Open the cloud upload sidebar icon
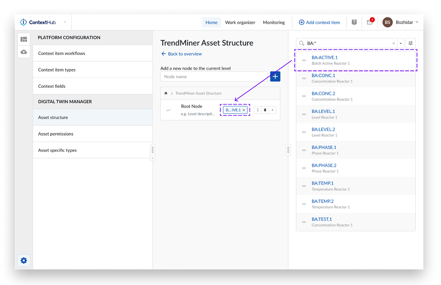Viewport: 441px width, 285px height. point(24,52)
